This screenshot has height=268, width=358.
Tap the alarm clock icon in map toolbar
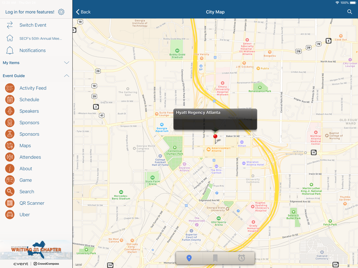[241, 258]
